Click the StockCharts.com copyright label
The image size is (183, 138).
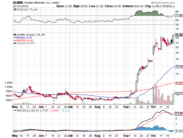163,3
